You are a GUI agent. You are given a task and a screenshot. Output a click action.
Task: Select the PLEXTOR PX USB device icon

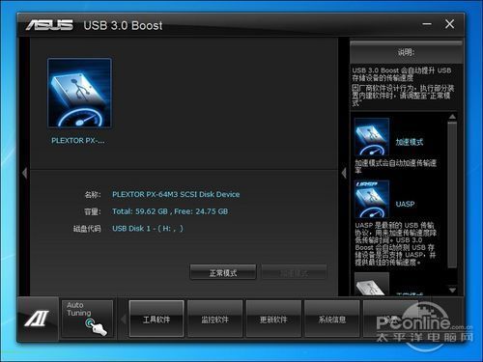(x=79, y=93)
